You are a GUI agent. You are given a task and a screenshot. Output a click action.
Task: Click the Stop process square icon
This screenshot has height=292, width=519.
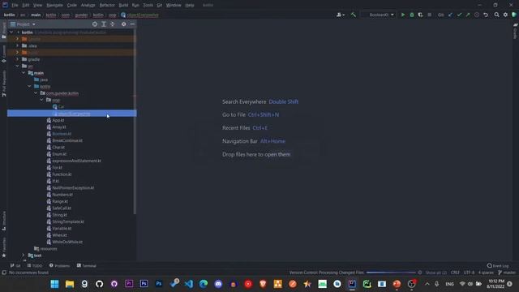tap(429, 15)
